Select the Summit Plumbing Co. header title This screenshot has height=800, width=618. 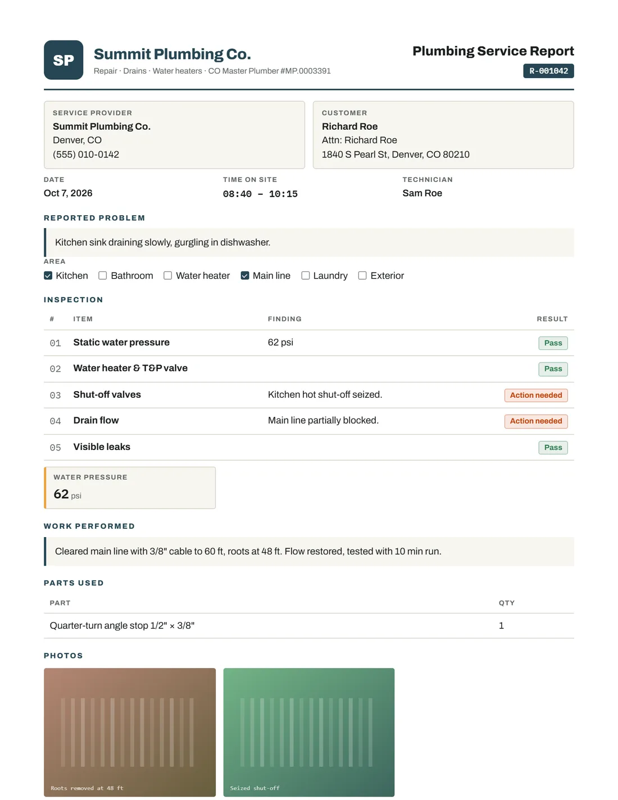172,54
